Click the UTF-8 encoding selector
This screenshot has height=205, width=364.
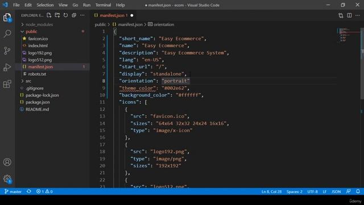312,191
